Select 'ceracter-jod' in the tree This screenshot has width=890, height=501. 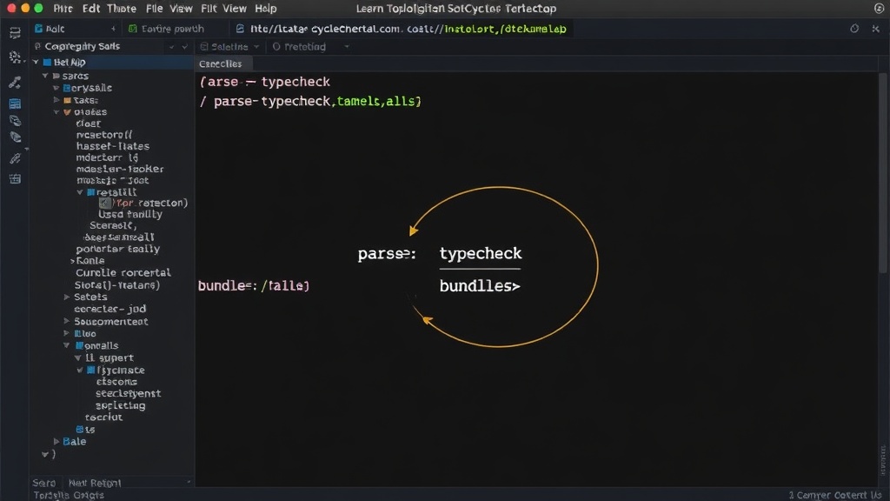(110, 309)
